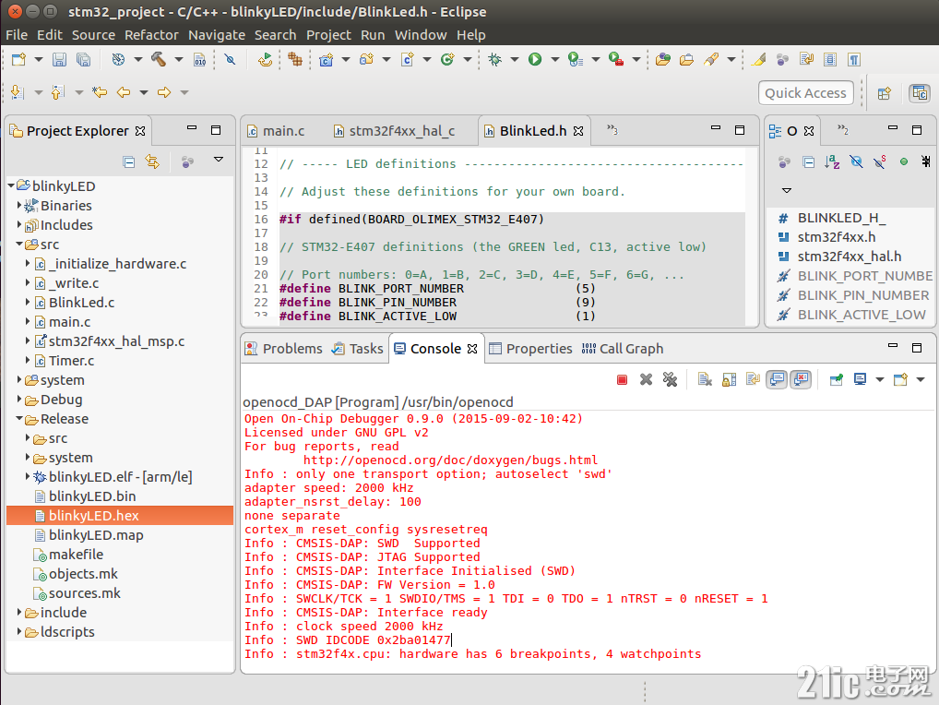Toggle Show Console on standard output change
Image resolution: width=939 pixels, height=705 pixels.
(777, 379)
